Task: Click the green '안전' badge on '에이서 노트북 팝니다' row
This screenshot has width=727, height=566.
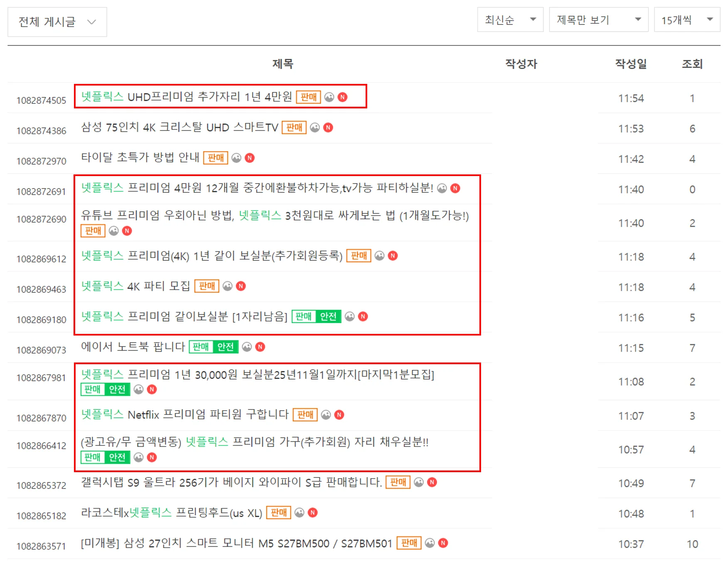Action: [x=226, y=347]
